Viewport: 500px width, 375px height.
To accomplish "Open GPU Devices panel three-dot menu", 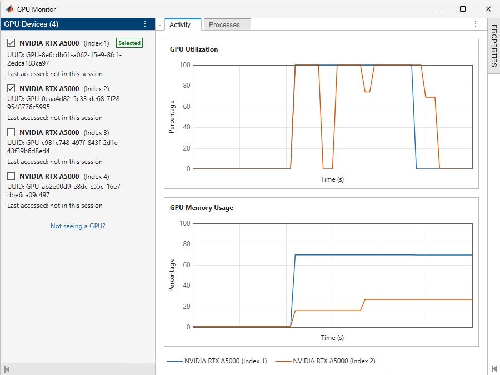I will point(145,24).
